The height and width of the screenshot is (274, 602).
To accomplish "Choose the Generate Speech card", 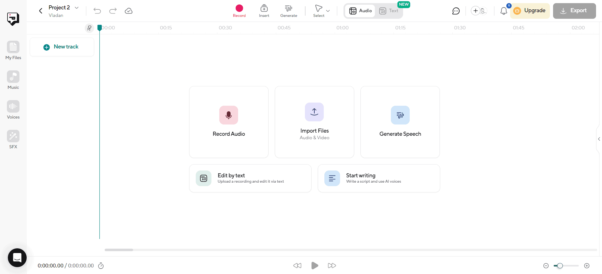I will point(400,122).
